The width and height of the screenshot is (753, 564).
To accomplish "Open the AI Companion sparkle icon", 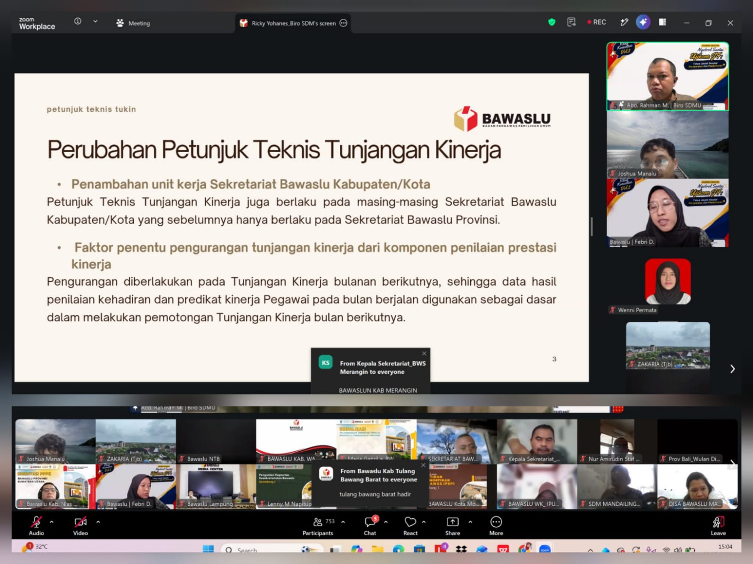I will coord(643,22).
